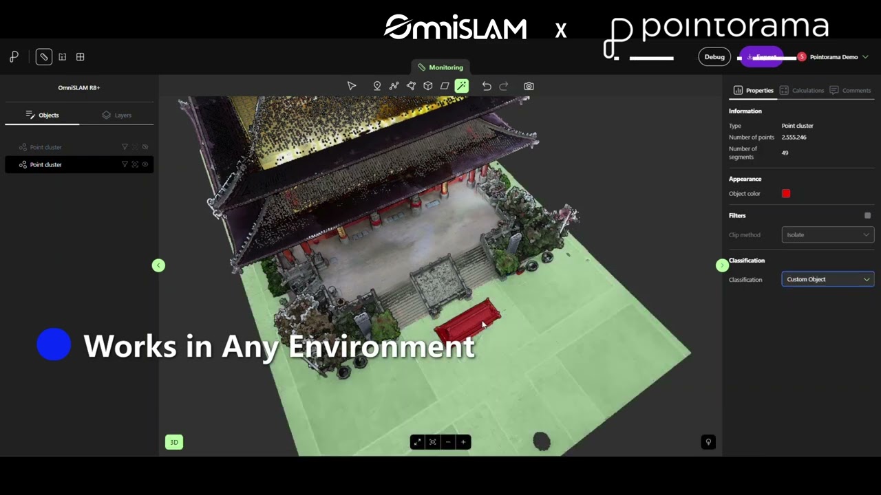The width and height of the screenshot is (881, 495).
Task: Toggle the active magic wand tool
Action: (462, 86)
